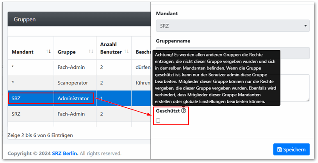The height and width of the screenshot is (163, 318).
Task: Open the SRZ Berlin link in footer
Action: (x=65, y=153)
